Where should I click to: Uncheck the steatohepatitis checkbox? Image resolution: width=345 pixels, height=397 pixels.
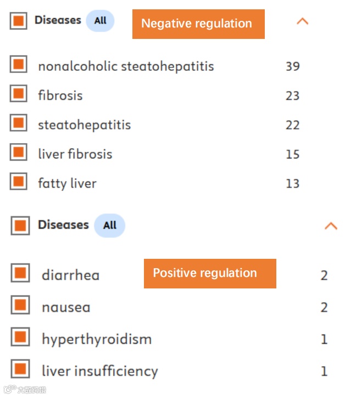click(19, 123)
